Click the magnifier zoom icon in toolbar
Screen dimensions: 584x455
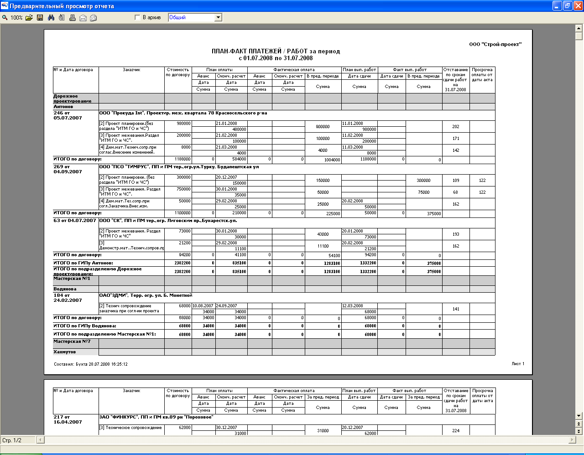pos(5,18)
